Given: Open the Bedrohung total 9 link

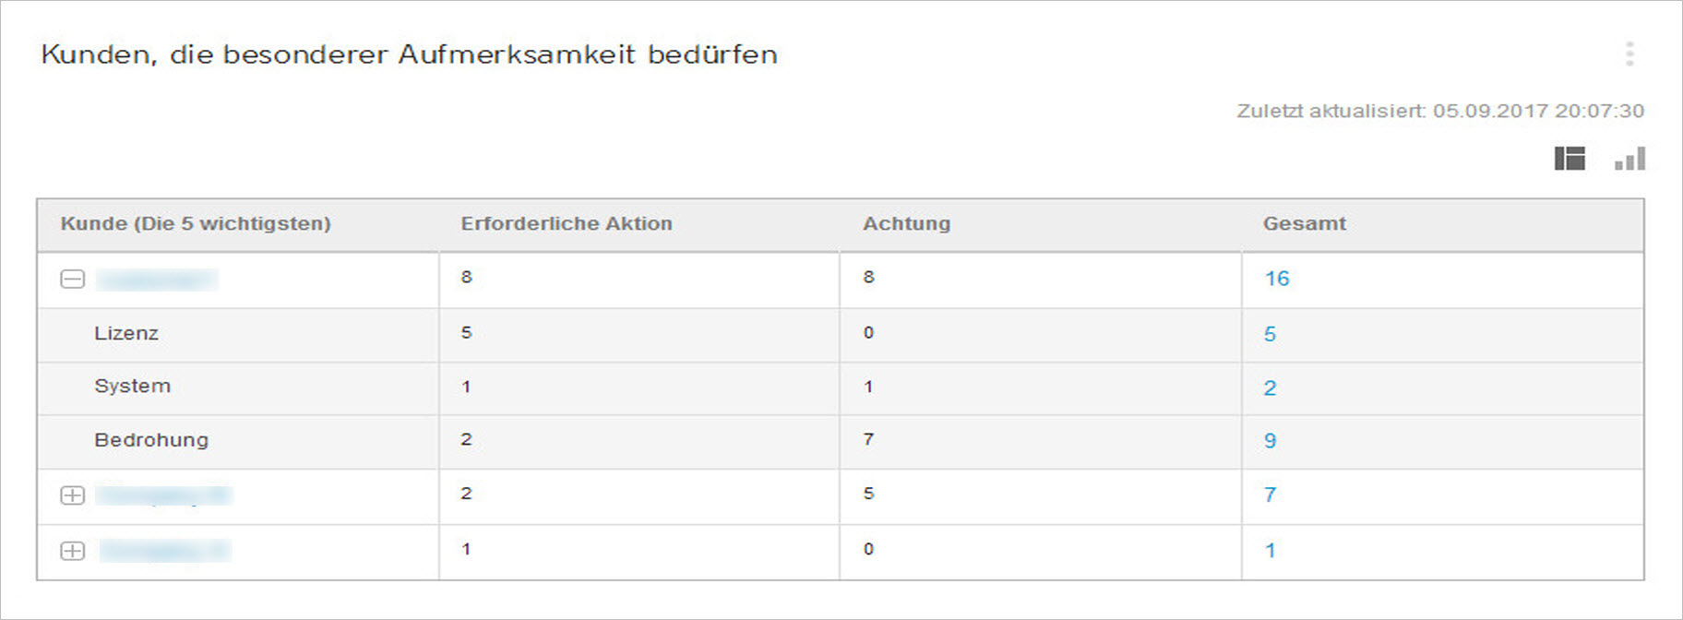Looking at the screenshot, I should [x=1270, y=441].
